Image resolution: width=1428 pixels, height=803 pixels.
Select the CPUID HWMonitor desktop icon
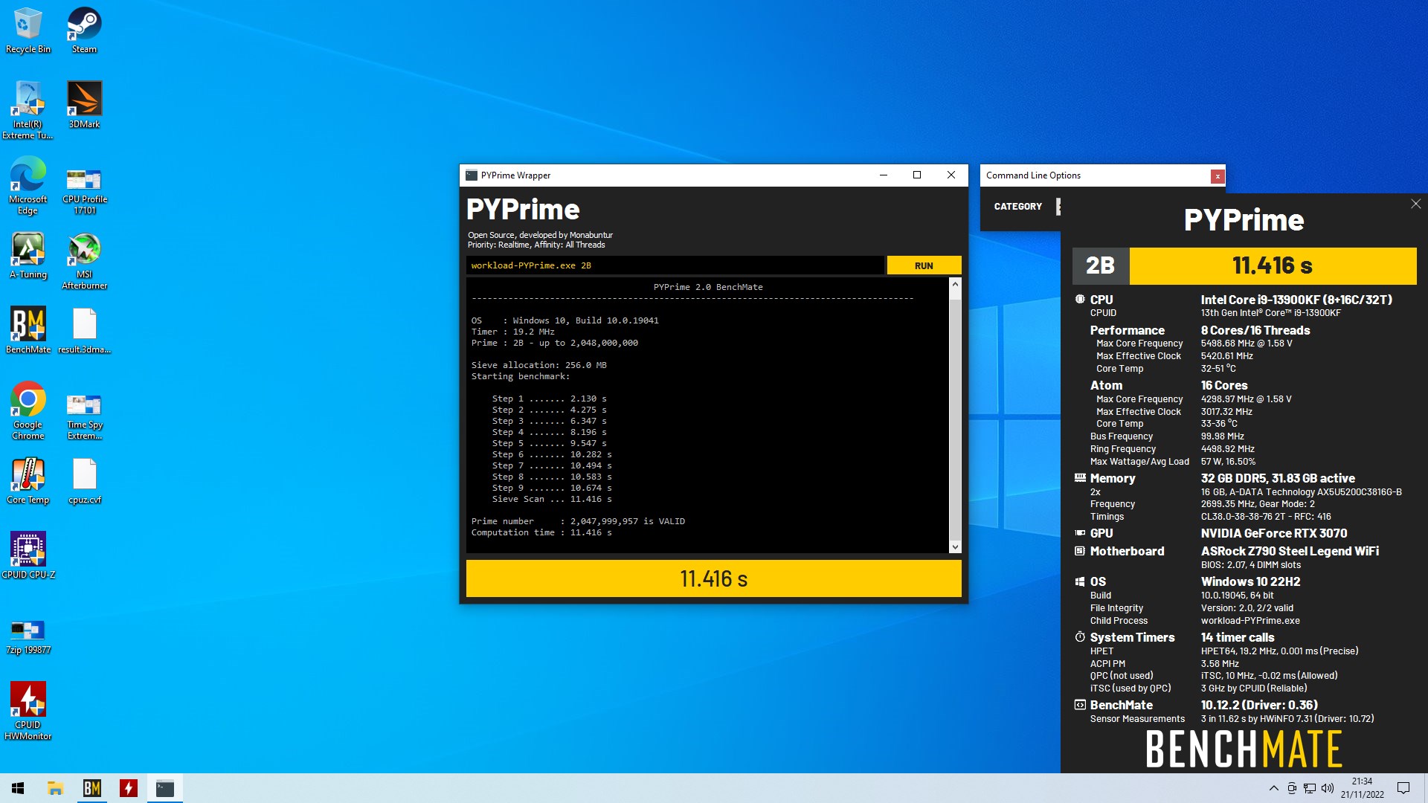[x=28, y=711]
